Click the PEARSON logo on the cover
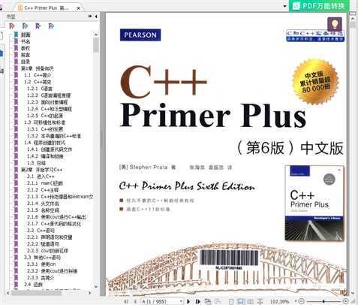Viewport: 358px width, 305px height. point(140,35)
